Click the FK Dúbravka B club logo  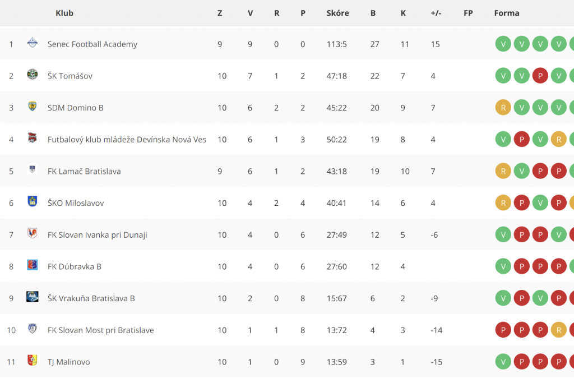(x=32, y=265)
